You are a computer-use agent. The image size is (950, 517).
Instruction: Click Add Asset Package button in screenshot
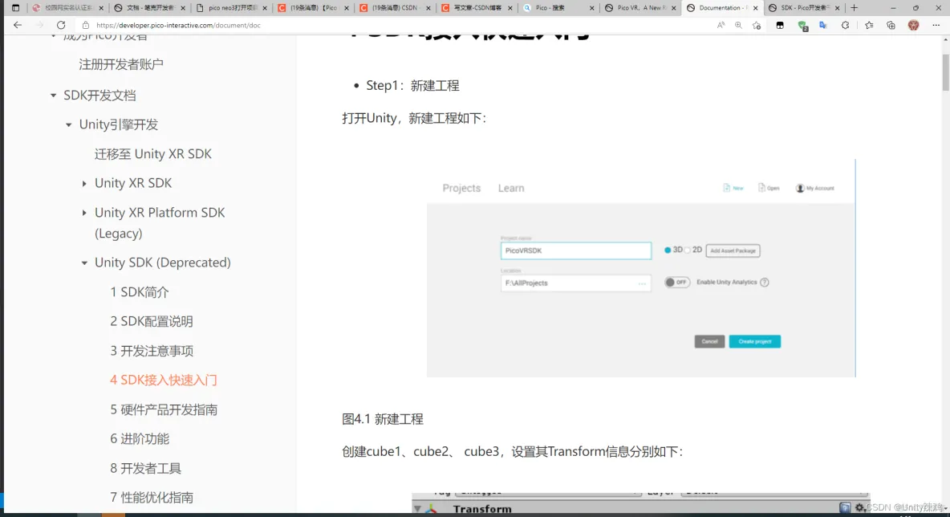[x=733, y=250]
